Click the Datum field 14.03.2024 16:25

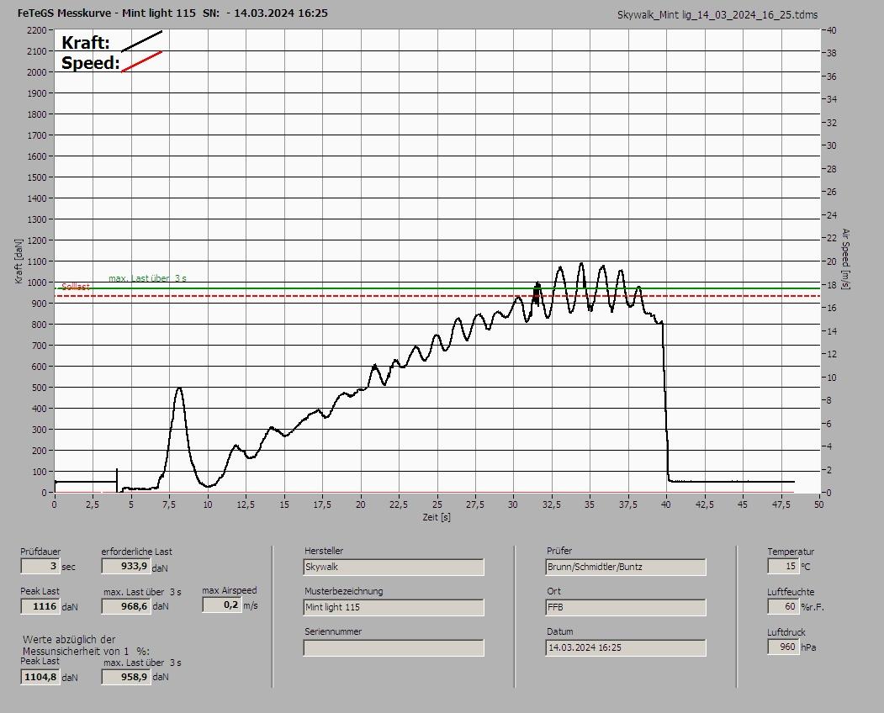[626, 648]
